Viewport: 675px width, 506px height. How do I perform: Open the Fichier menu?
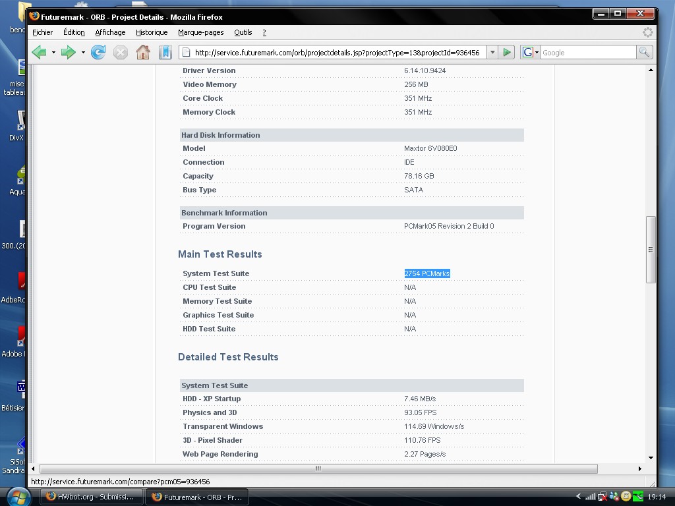43,32
